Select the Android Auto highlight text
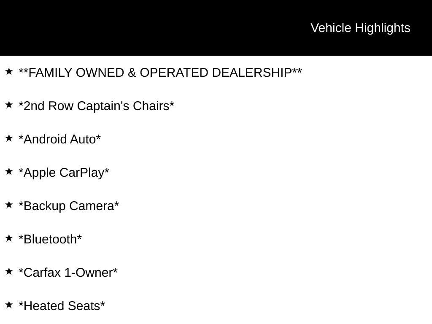The image size is (432, 324). click(59, 140)
